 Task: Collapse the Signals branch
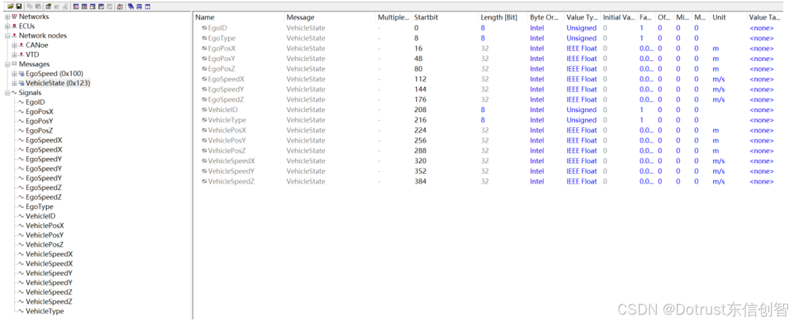(x=7, y=92)
